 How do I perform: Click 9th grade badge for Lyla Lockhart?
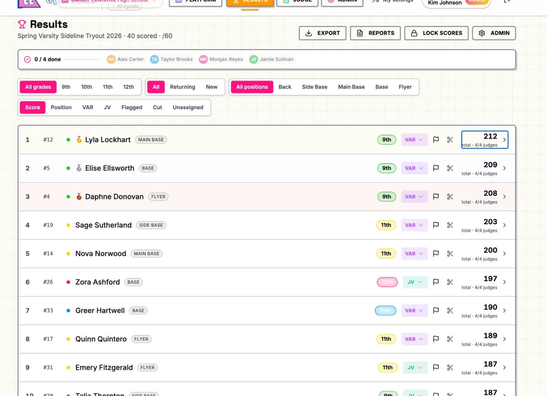pos(387,139)
